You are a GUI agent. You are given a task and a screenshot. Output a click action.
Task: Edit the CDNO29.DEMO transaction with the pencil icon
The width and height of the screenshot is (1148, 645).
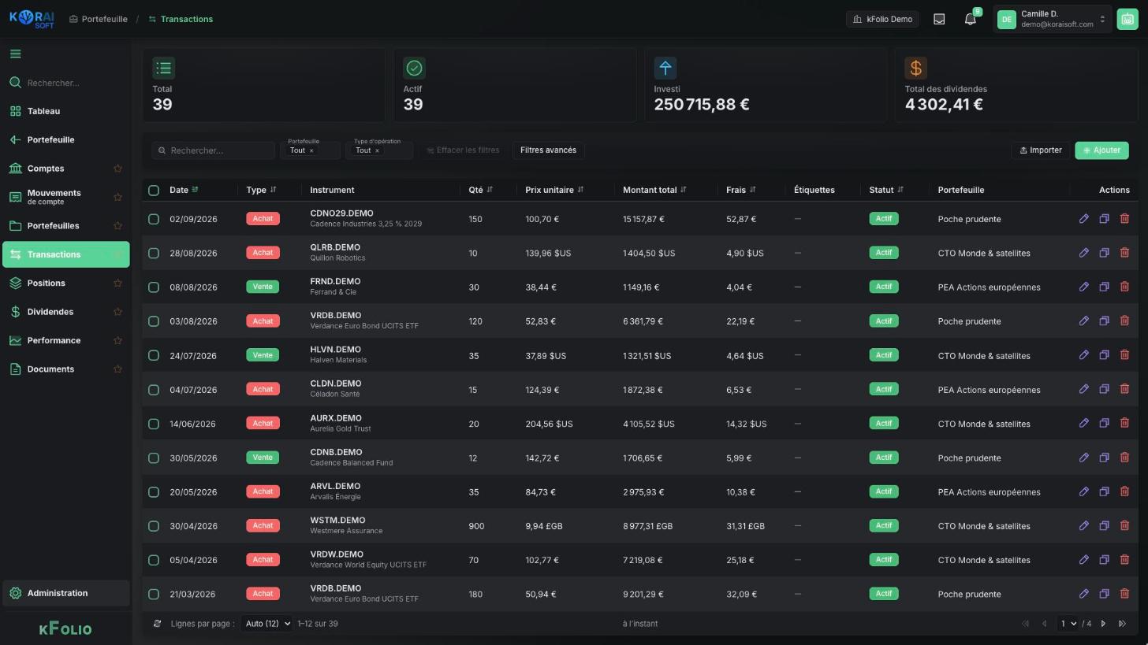click(1083, 219)
